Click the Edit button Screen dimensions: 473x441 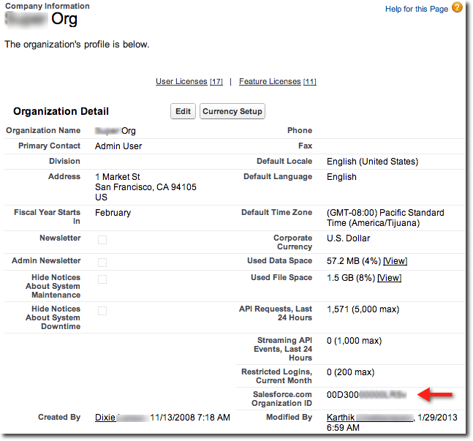(x=183, y=111)
